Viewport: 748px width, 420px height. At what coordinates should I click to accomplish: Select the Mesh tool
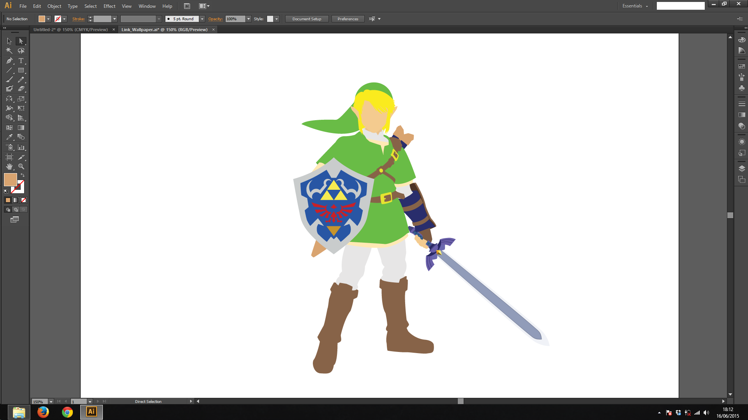coord(9,128)
